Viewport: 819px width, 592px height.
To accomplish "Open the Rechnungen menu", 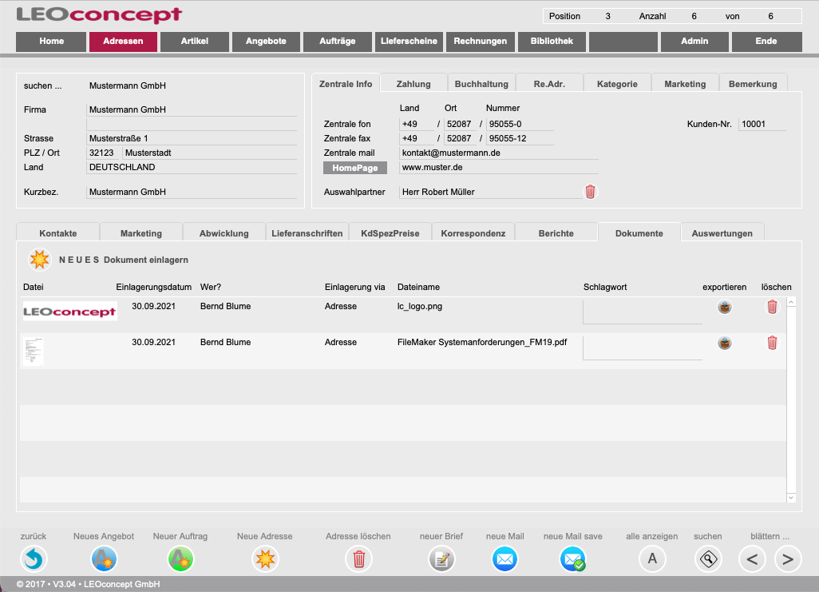I will [481, 42].
